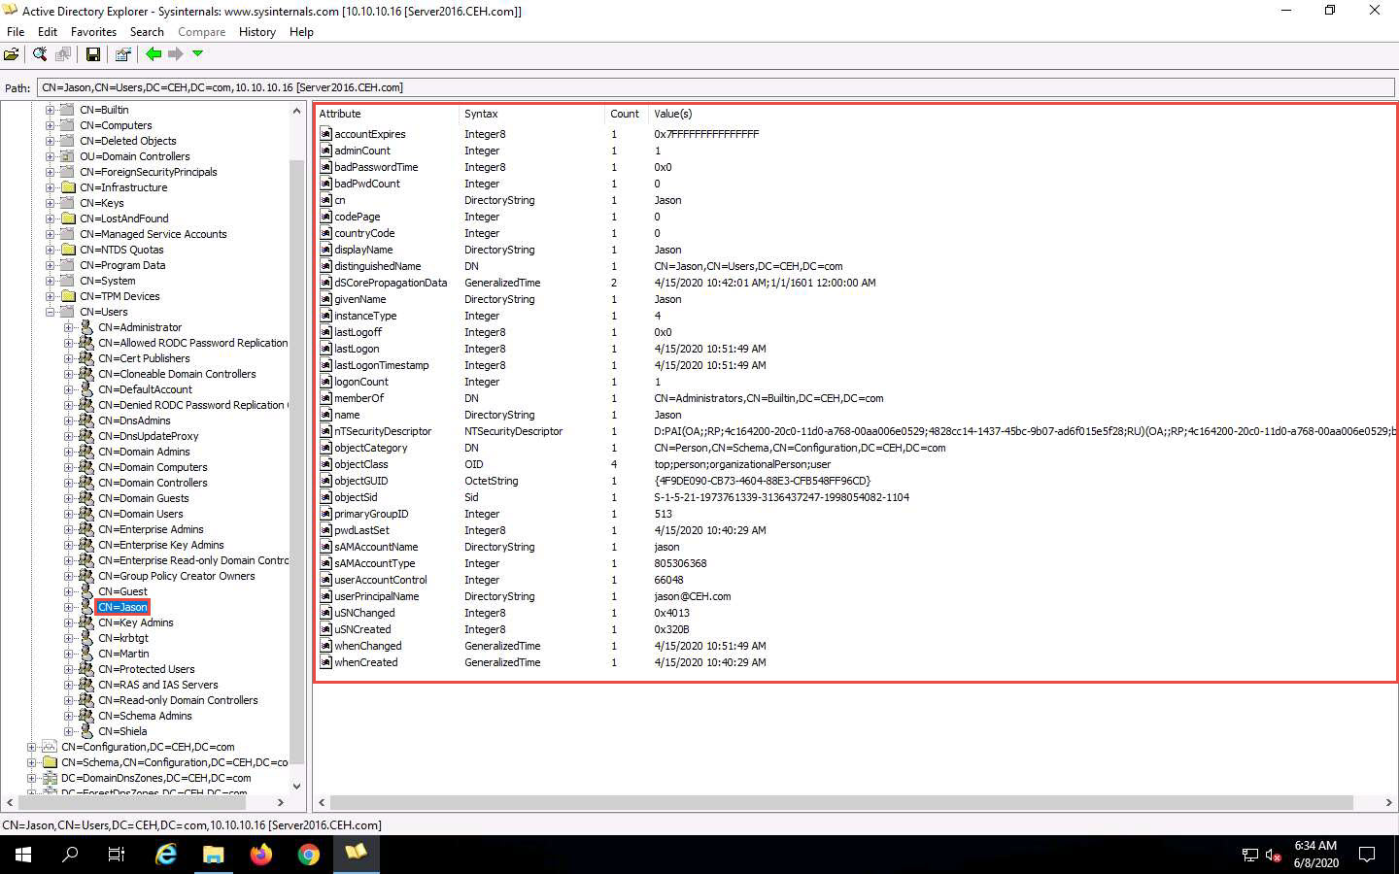Click the CN=Guest user icon
The width and height of the screenshot is (1399, 874).
pos(86,591)
